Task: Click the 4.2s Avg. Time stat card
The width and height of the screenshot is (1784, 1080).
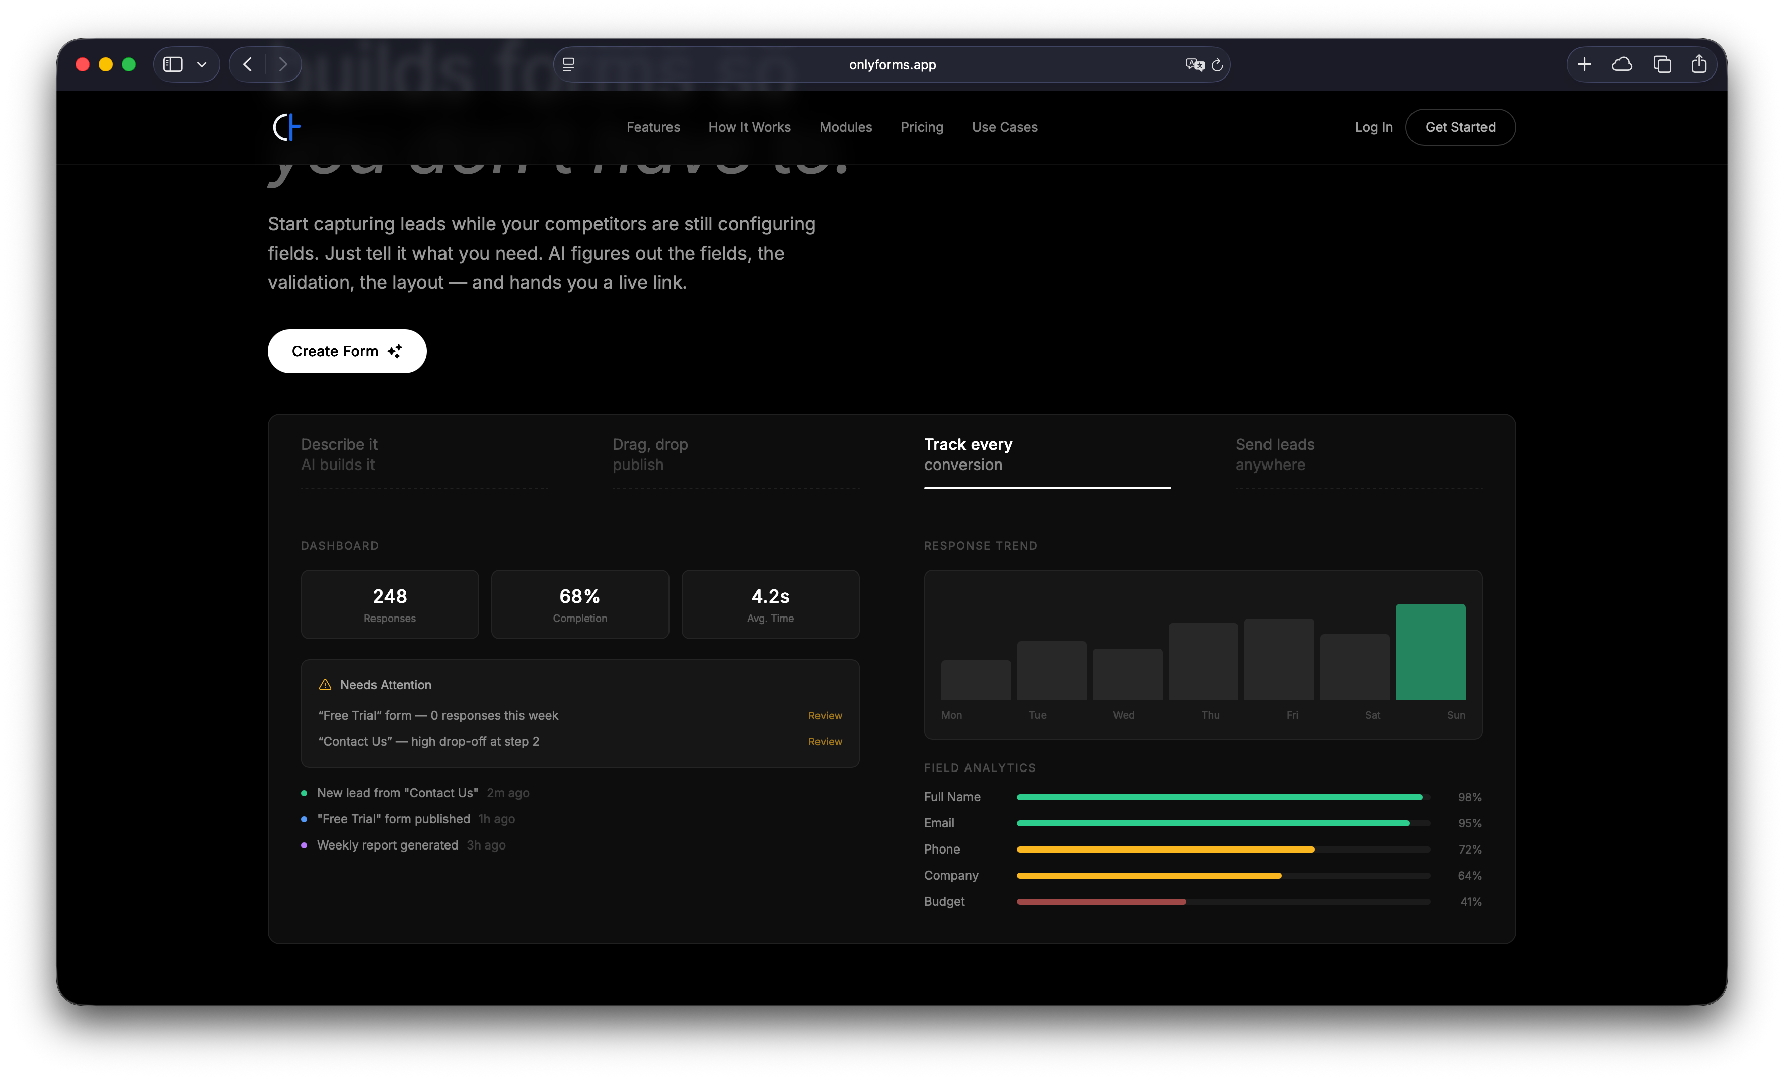Action: tap(770, 604)
